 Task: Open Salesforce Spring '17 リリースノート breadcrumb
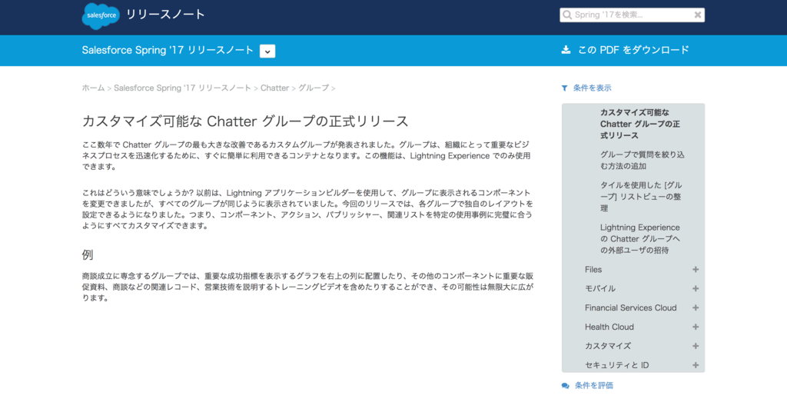182,88
